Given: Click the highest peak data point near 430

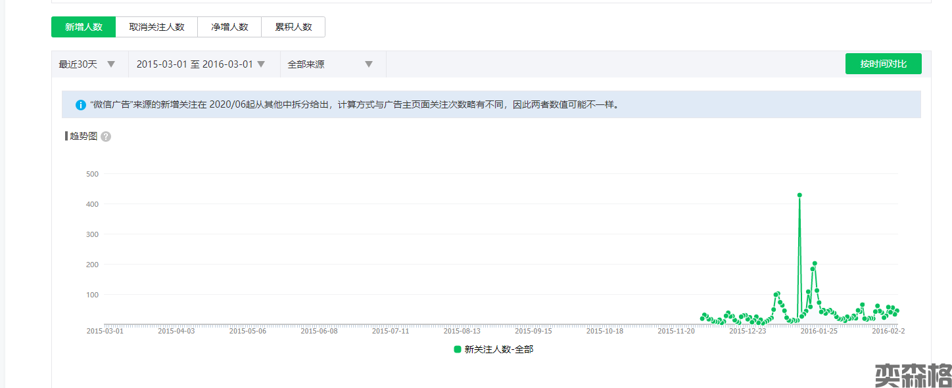Looking at the screenshot, I should pos(799,195).
